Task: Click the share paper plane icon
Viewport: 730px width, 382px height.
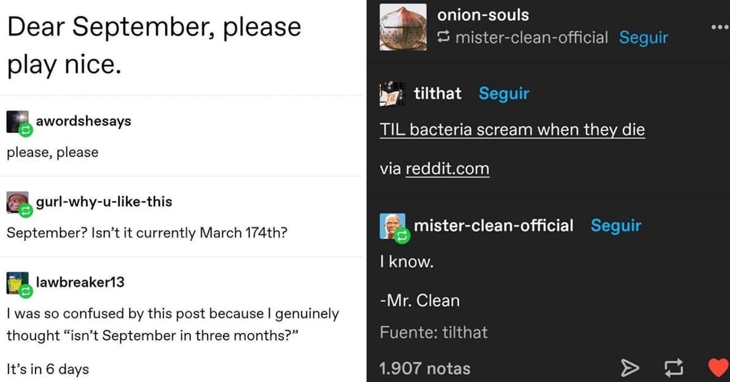Action: [630, 367]
